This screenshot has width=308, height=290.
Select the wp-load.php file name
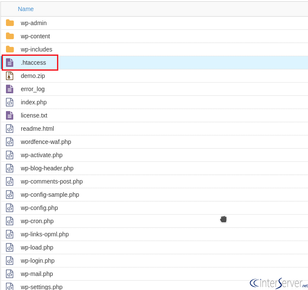click(37, 248)
